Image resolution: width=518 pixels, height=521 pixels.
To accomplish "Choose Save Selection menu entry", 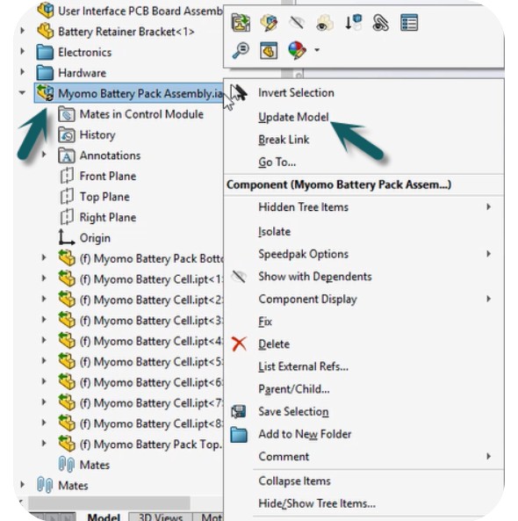I will click(x=293, y=412).
